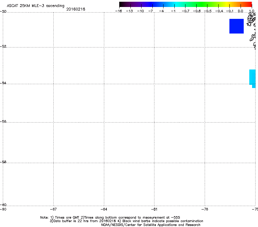Screen dimensions: 258x227
Task: Click the -81 longitude axis label
Action: [x=154, y=209]
